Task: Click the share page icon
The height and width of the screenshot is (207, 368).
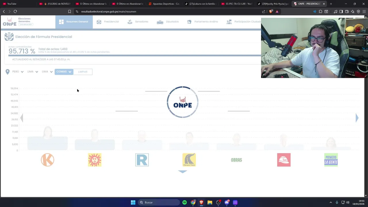Action: pyautogui.click(x=264, y=11)
